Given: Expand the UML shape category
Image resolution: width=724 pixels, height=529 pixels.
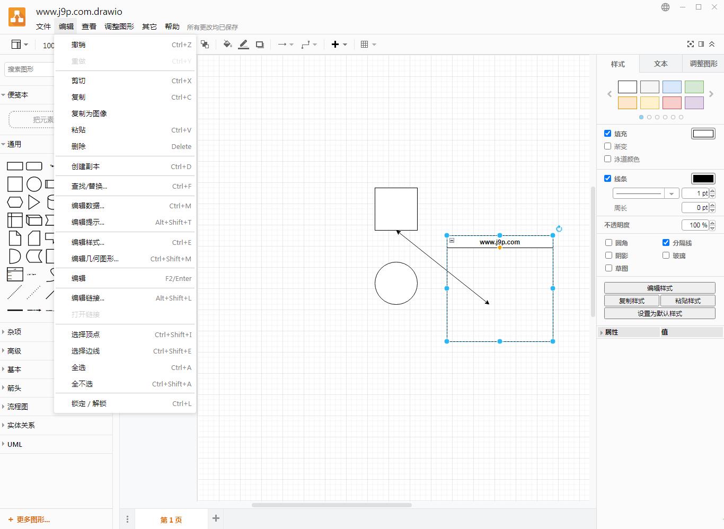Looking at the screenshot, I should 56,444.
